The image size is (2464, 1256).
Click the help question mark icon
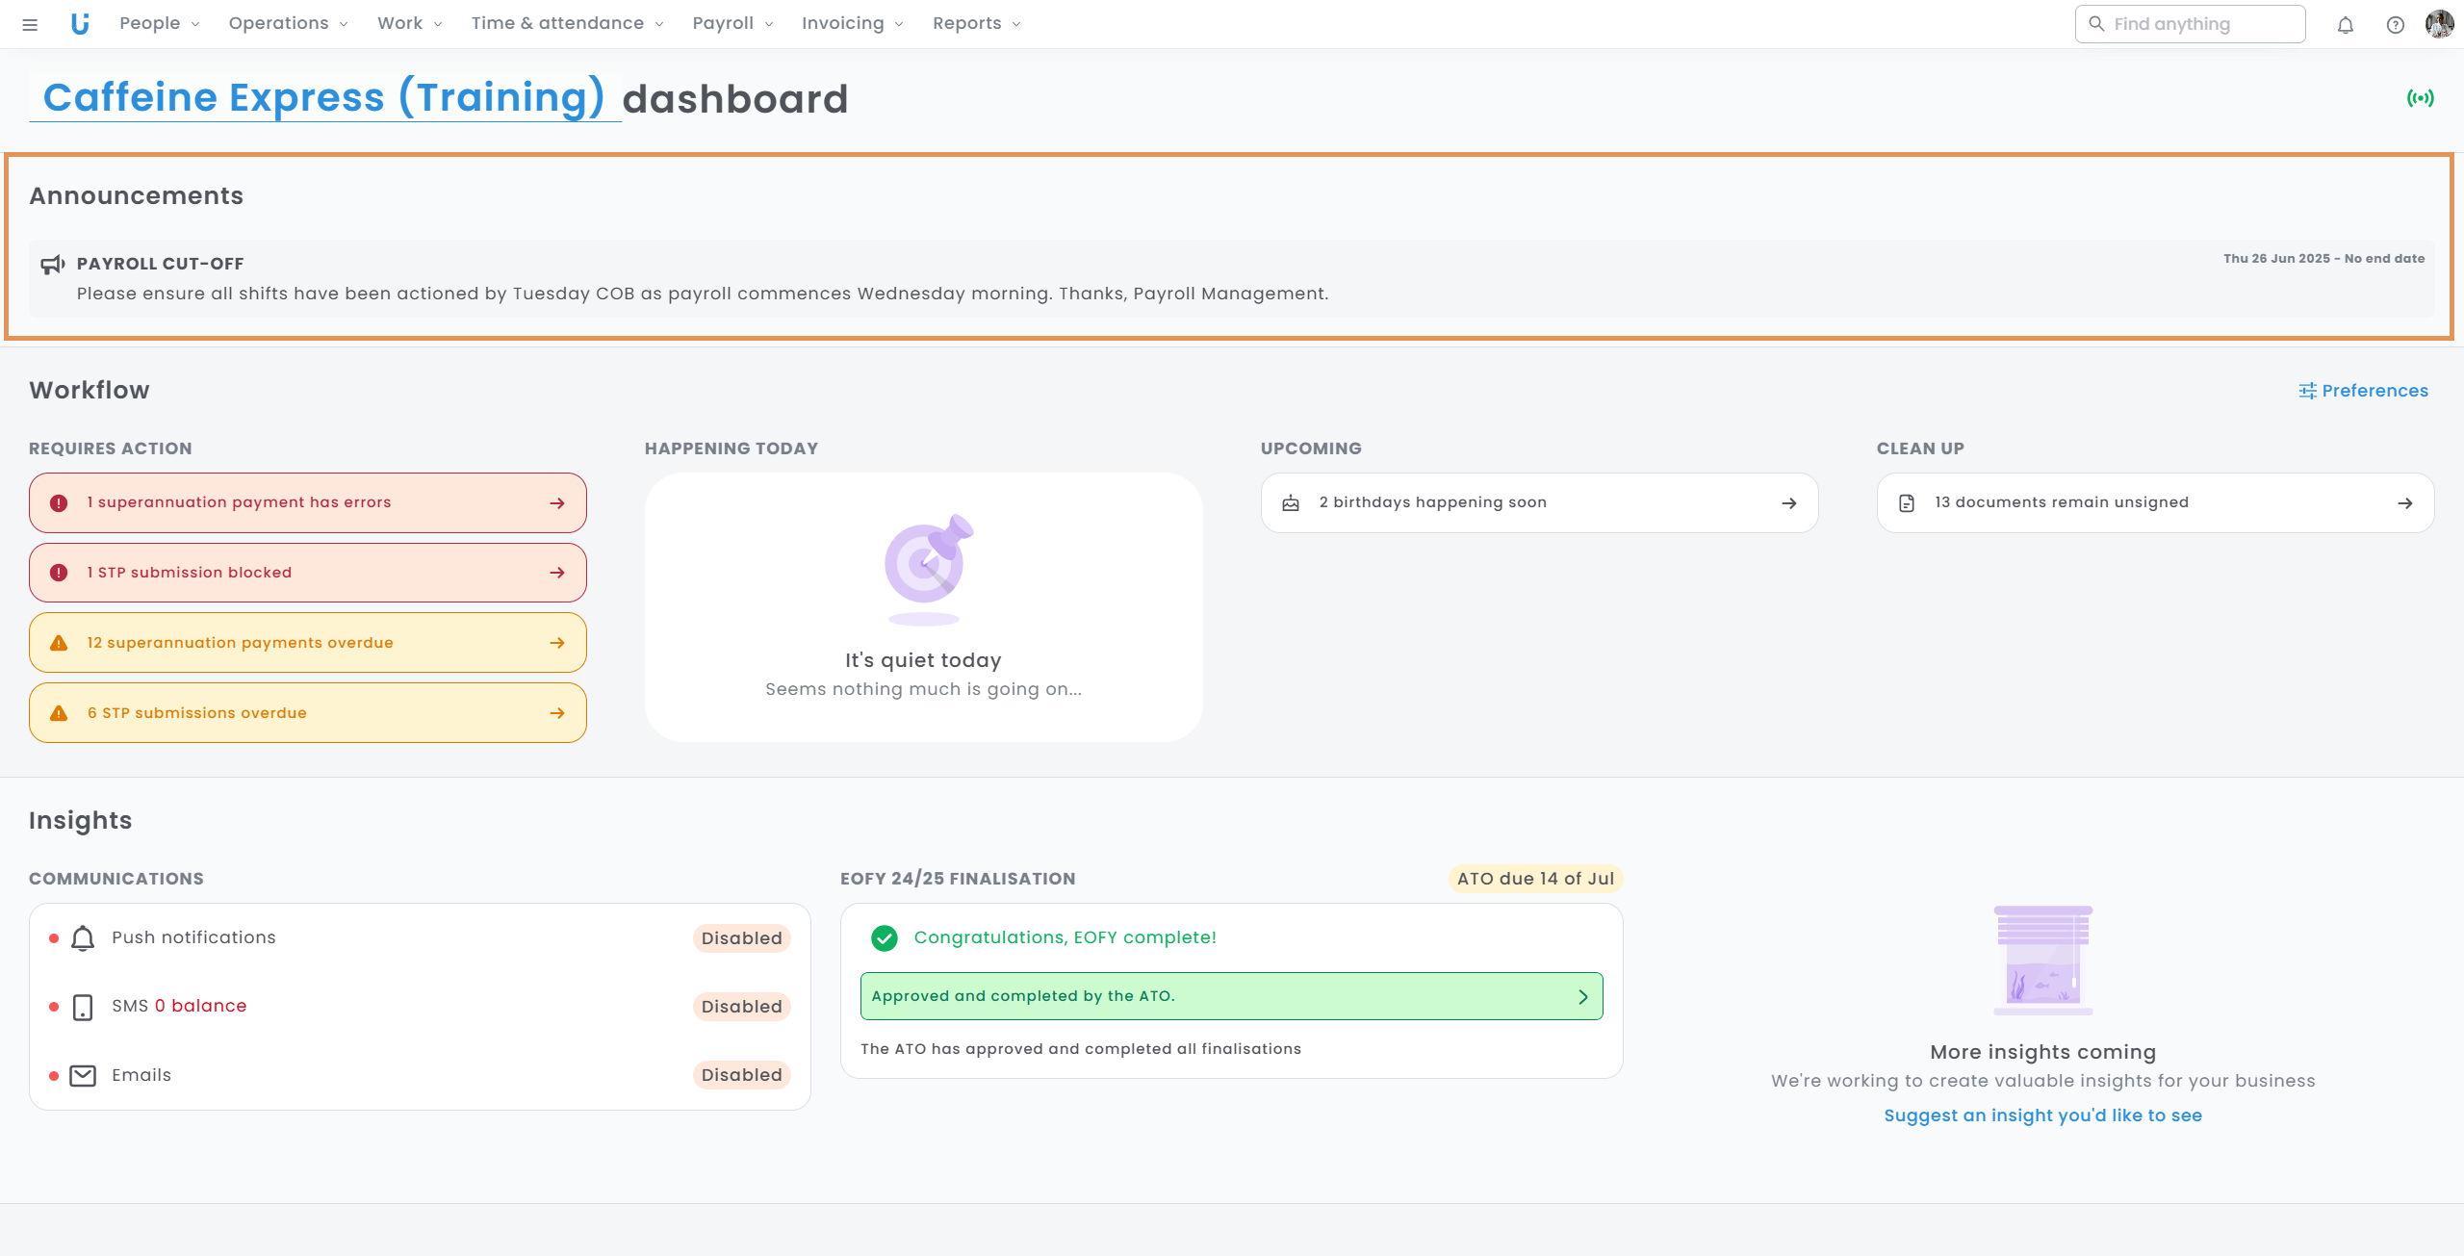(2396, 25)
